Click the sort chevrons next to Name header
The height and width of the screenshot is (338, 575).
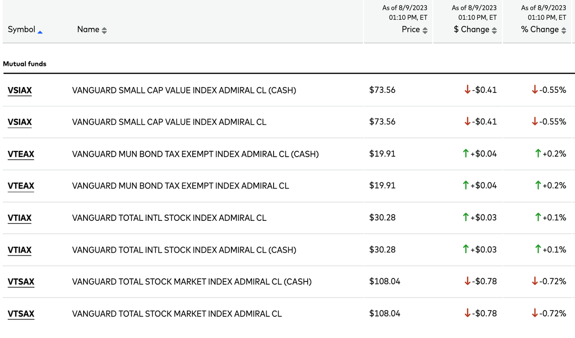pos(104,30)
